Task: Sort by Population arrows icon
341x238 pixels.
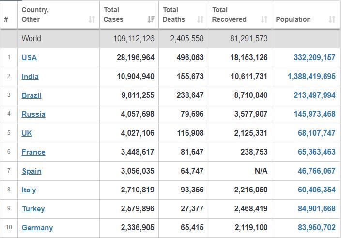Action: click(332, 19)
